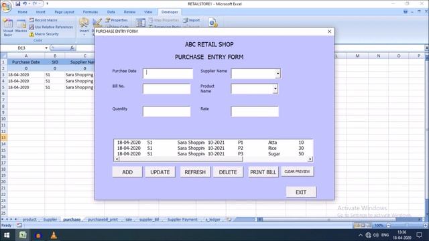Image resolution: width=429 pixels, height=241 pixels.
Task: Open the Page Layout tab
Action: coord(64,12)
